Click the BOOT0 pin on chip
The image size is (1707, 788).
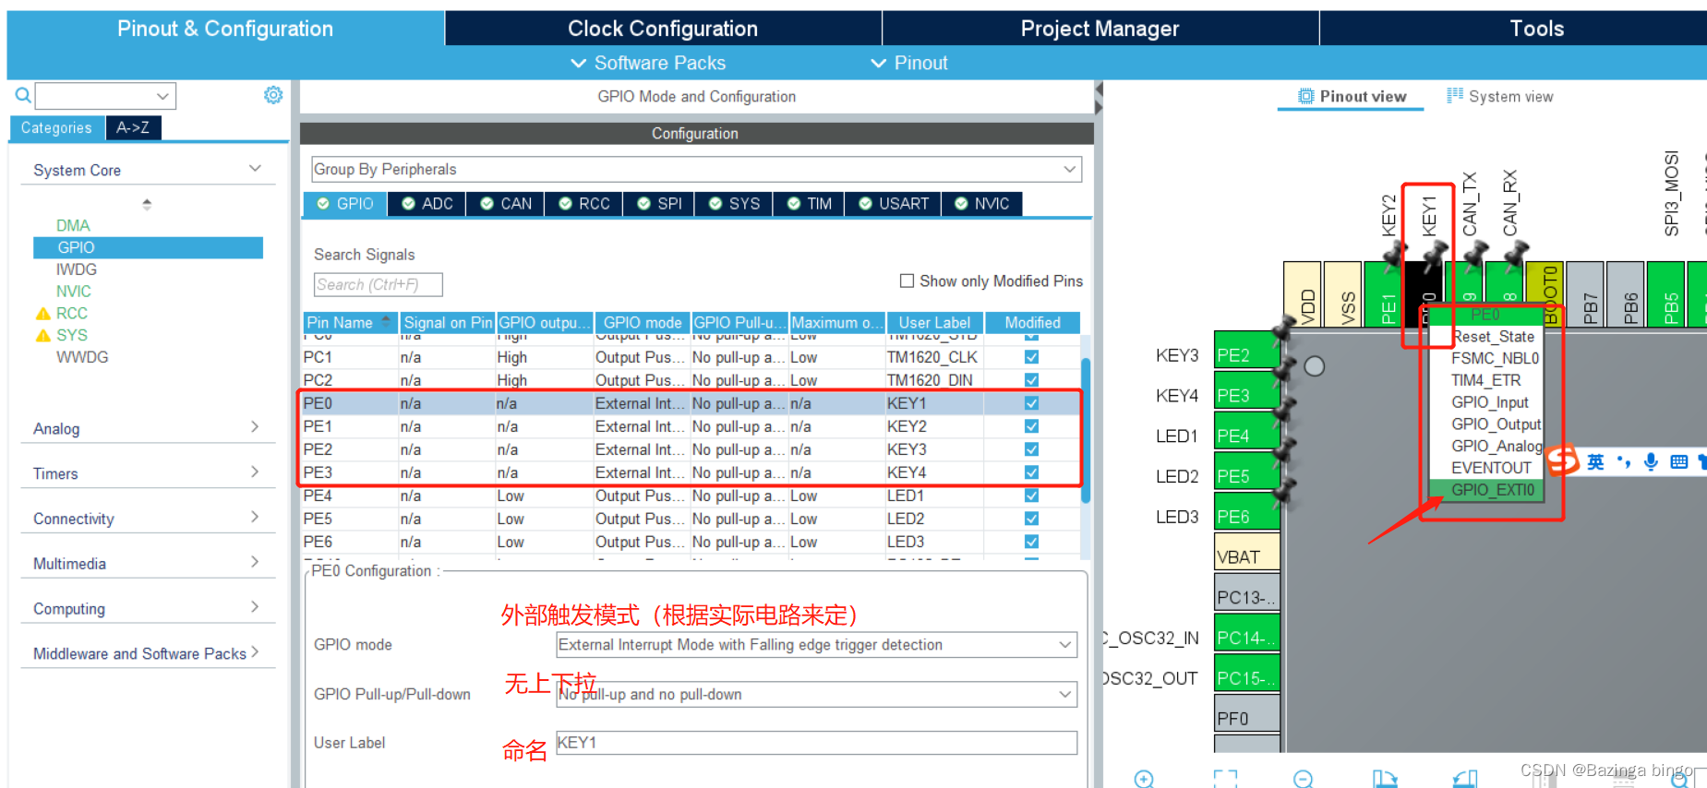coord(1545,293)
